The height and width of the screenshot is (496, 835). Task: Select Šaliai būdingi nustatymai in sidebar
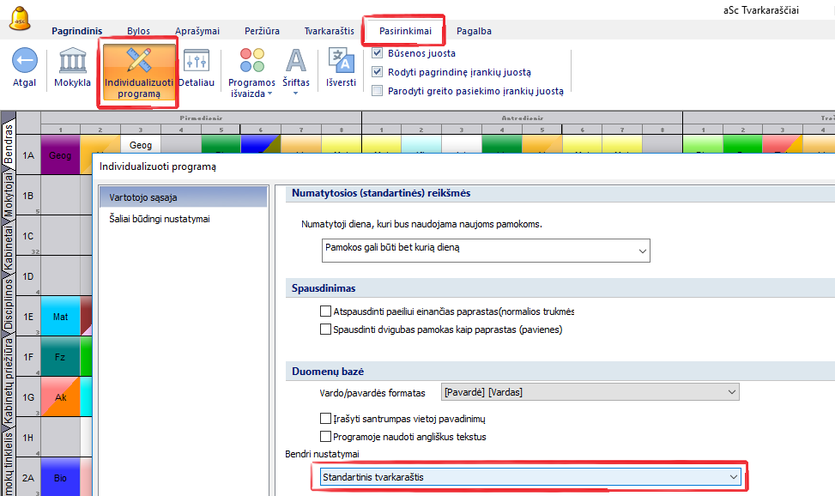pyautogui.click(x=160, y=219)
